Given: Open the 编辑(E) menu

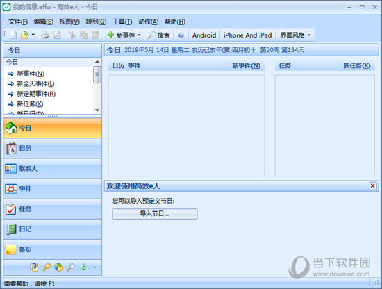Looking at the screenshot, I should [x=43, y=22].
